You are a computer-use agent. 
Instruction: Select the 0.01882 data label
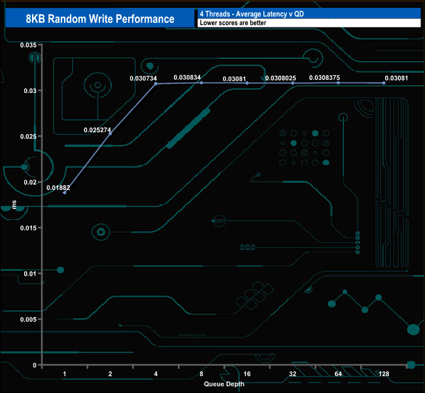pos(58,188)
